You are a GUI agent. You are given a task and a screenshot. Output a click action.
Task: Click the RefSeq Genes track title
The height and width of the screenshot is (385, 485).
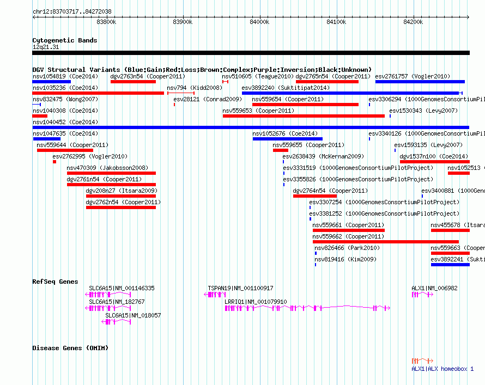point(55,282)
